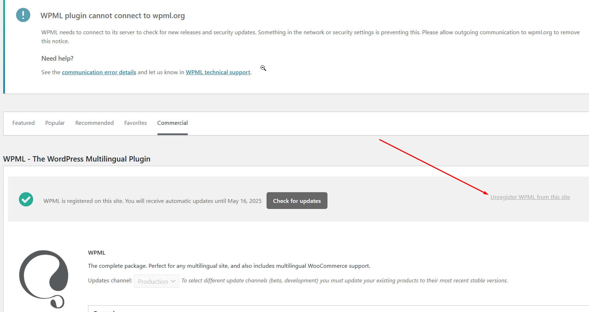589x312 pixels.
Task: Select the Commercial tab
Action: [x=172, y=123]
